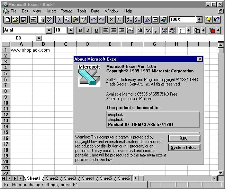The width and height of the screenshot is (225, 189).
Task: Toggle Italic formatting button
Action: pos(88,30)
